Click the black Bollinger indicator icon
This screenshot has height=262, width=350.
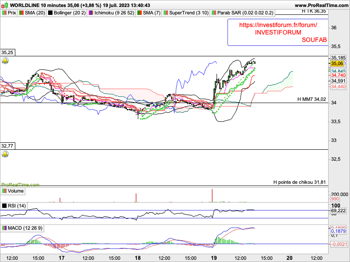pos(50,13)
